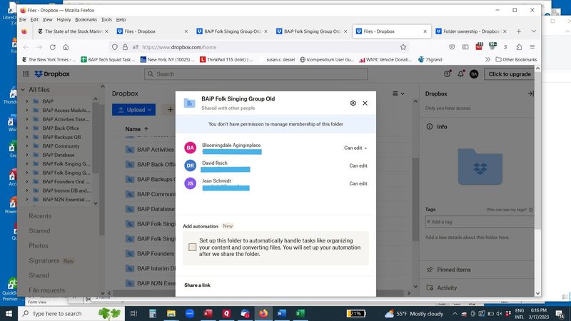Open sharing settings gear in dialog
This screenshot has height=321, width=571.
[x=353, y=103]
